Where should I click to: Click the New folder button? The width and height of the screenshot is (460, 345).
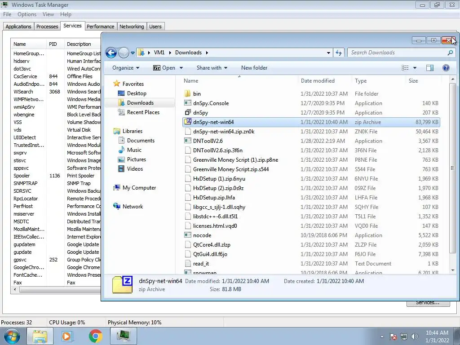coord(254,68)
